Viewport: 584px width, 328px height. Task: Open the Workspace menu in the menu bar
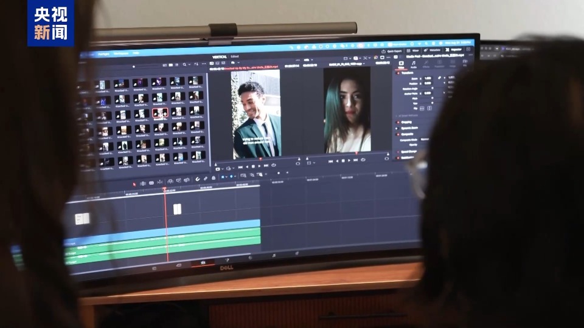tap(120, 53)
